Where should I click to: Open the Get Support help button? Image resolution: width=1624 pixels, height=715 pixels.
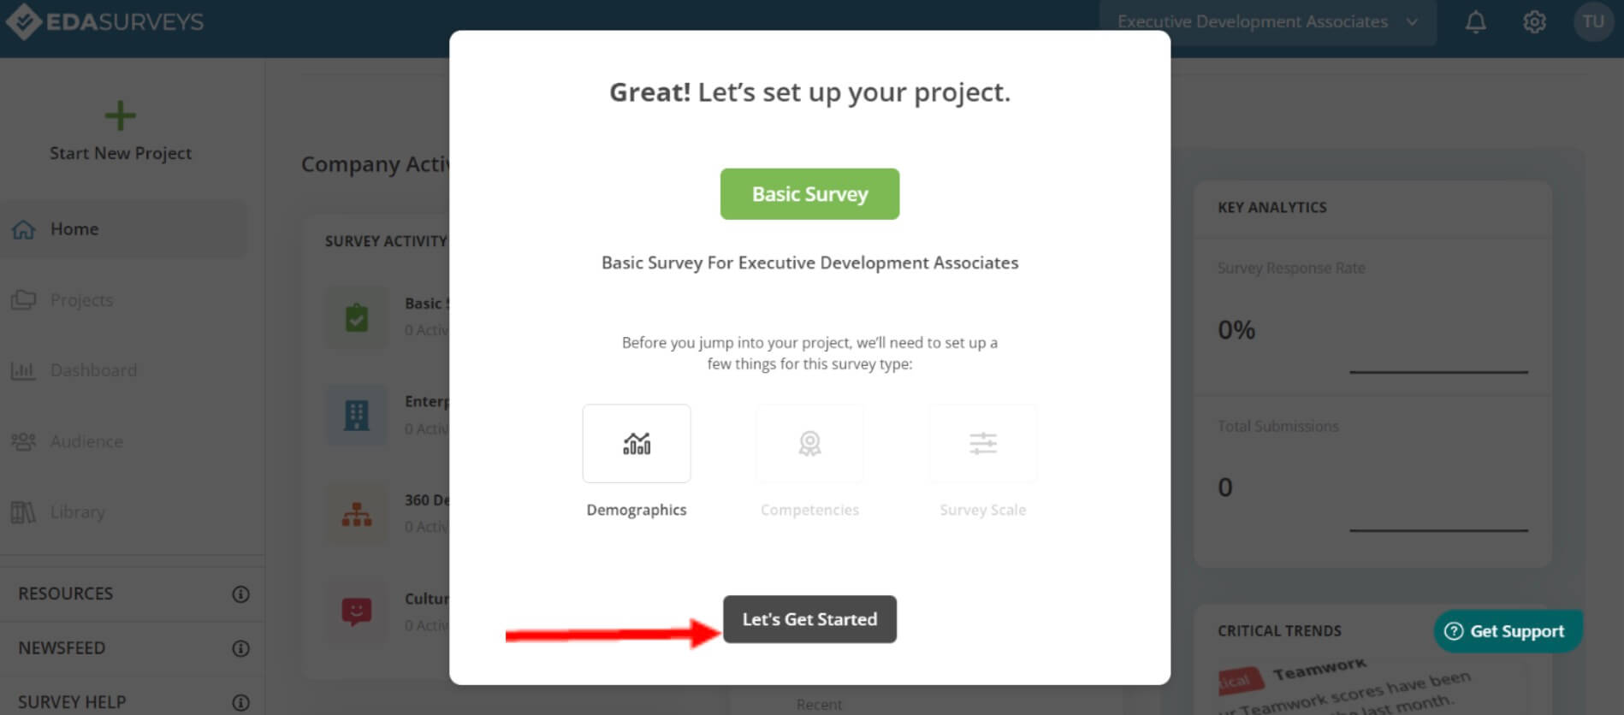[x=1508, y=631]
